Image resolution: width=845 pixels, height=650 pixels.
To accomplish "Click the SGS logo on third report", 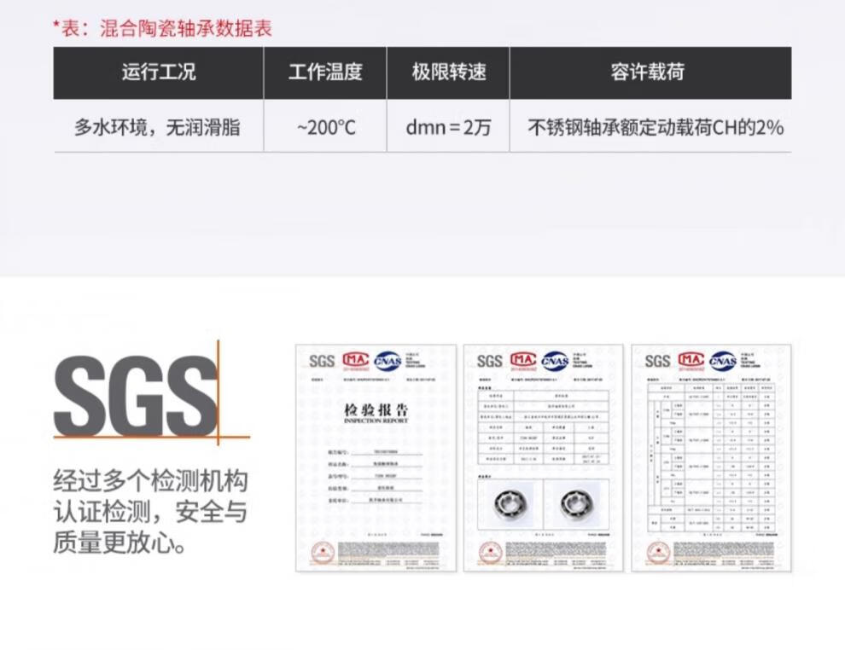I will (x=657, y=361).
